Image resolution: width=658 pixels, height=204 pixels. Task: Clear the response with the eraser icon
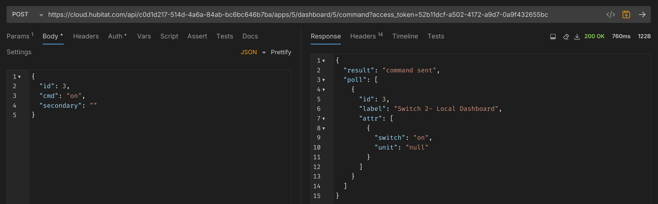(566, 37)
